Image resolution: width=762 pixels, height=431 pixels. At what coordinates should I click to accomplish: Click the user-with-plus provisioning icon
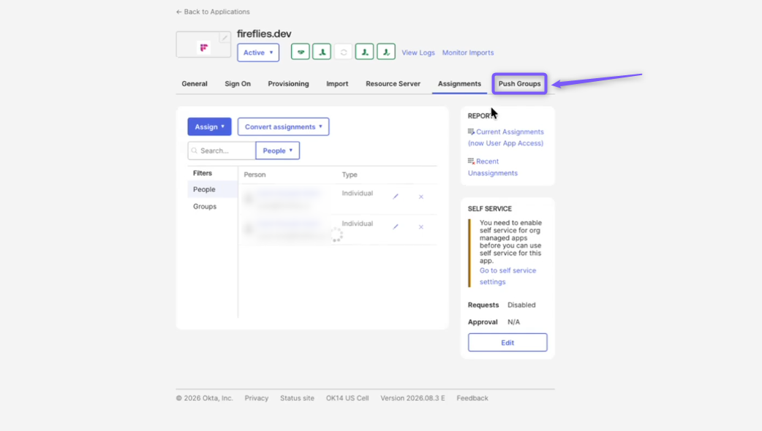[364, 52]
